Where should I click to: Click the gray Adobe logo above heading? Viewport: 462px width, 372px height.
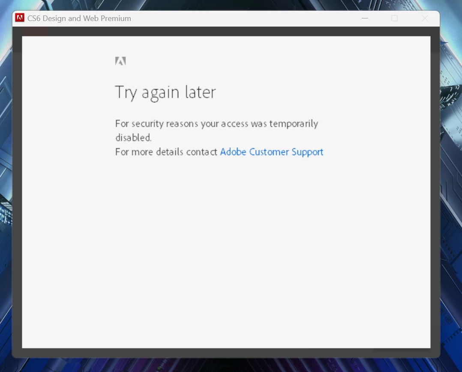point(120,61)
